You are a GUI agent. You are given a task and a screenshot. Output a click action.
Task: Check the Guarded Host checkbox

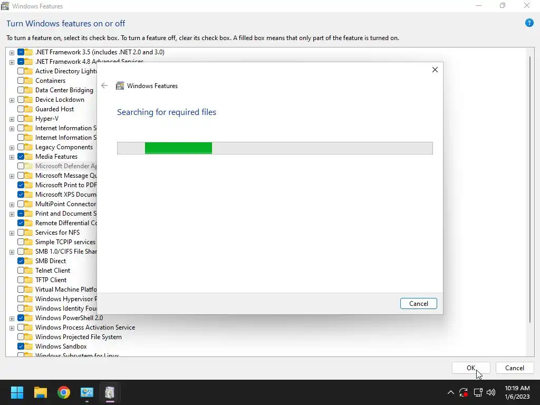(x=21, y=109)
